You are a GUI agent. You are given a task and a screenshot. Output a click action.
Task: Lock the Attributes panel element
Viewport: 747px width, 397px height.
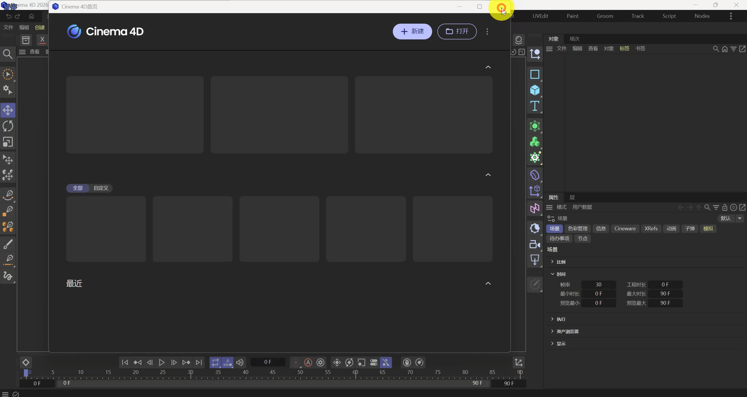click(725, 207)
